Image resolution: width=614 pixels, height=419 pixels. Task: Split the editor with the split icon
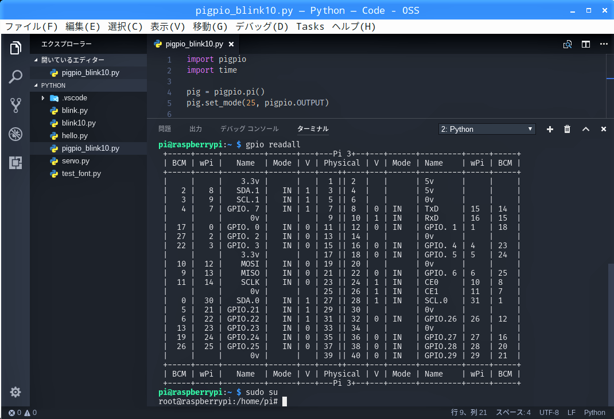[586, 44]
